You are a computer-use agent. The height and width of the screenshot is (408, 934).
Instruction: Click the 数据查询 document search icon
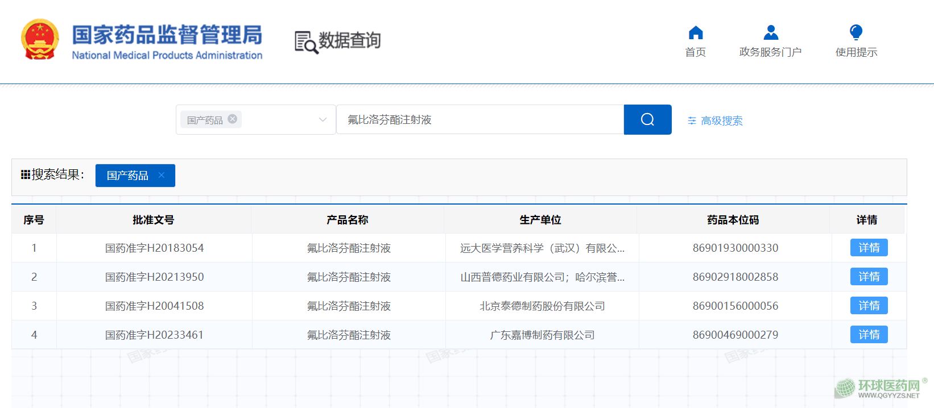point(305,42)
